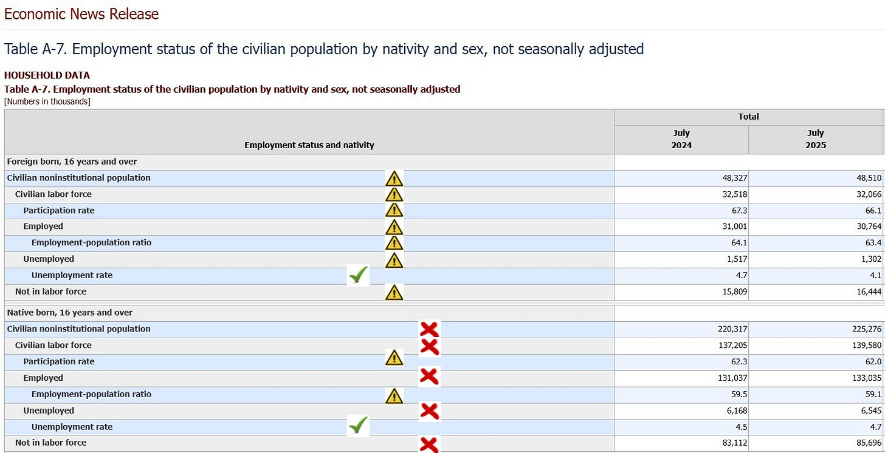
Task: Select the value 48,510
Action: (869, 178)
